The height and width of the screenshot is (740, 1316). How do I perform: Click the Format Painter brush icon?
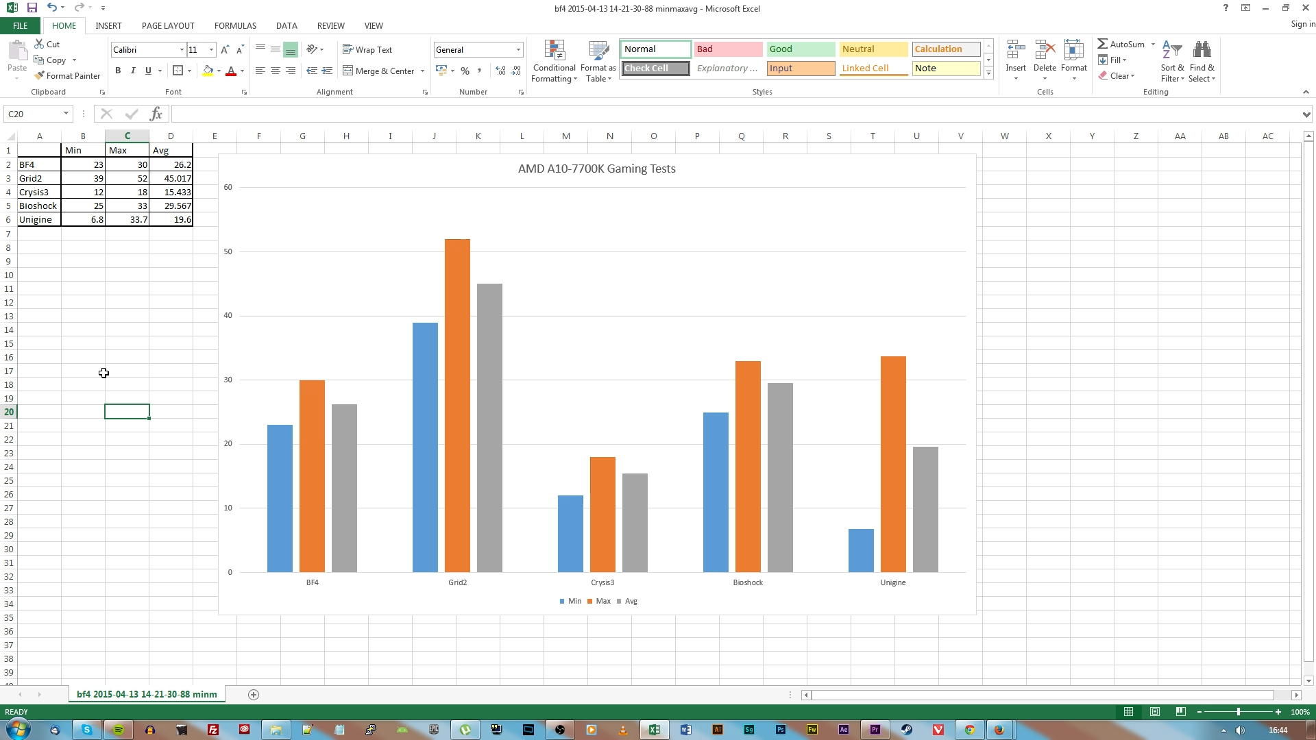click(40, 76)
